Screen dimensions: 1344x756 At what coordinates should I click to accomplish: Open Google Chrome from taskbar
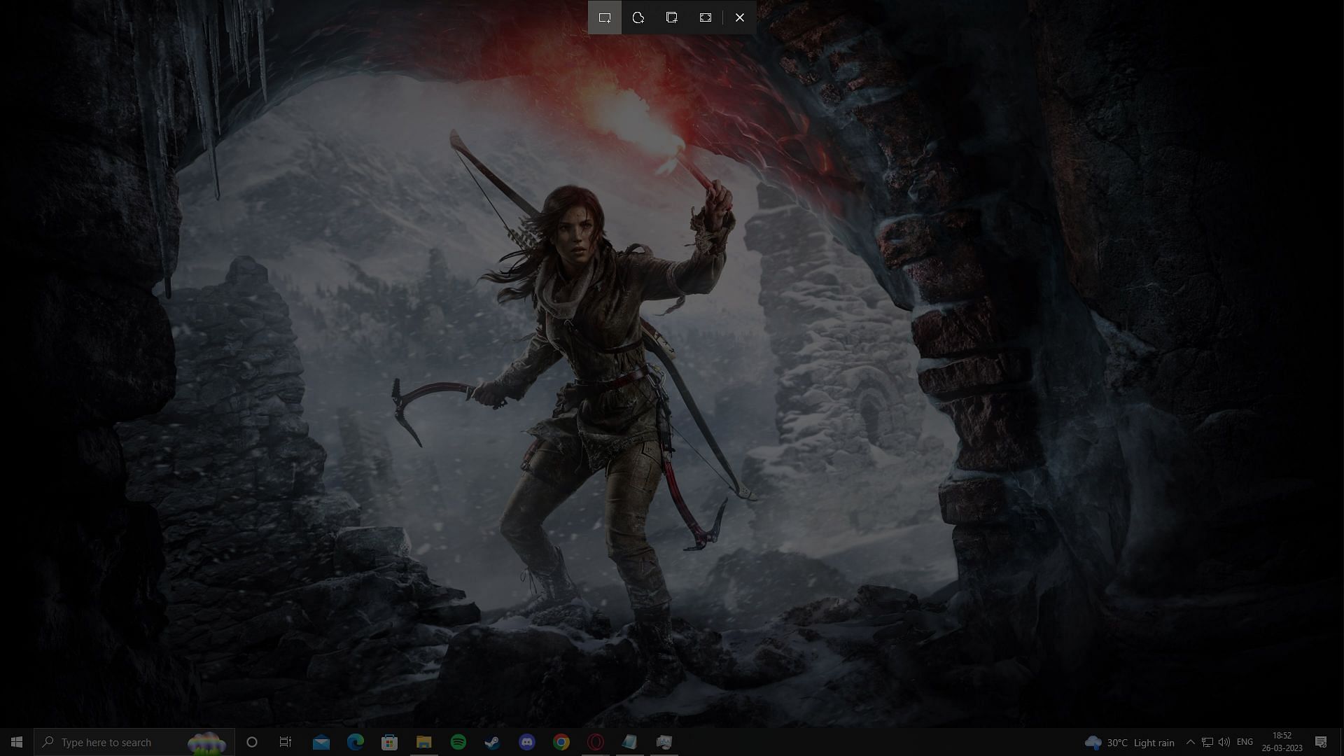click(x=561, y=742)
